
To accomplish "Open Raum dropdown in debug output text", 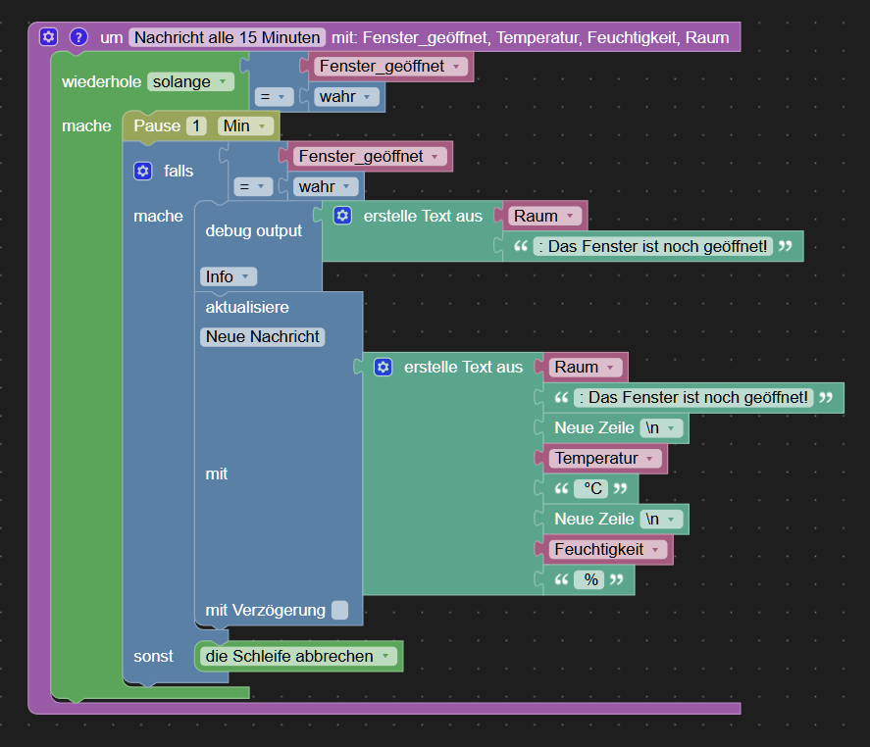I will click(x=545, y=216).
